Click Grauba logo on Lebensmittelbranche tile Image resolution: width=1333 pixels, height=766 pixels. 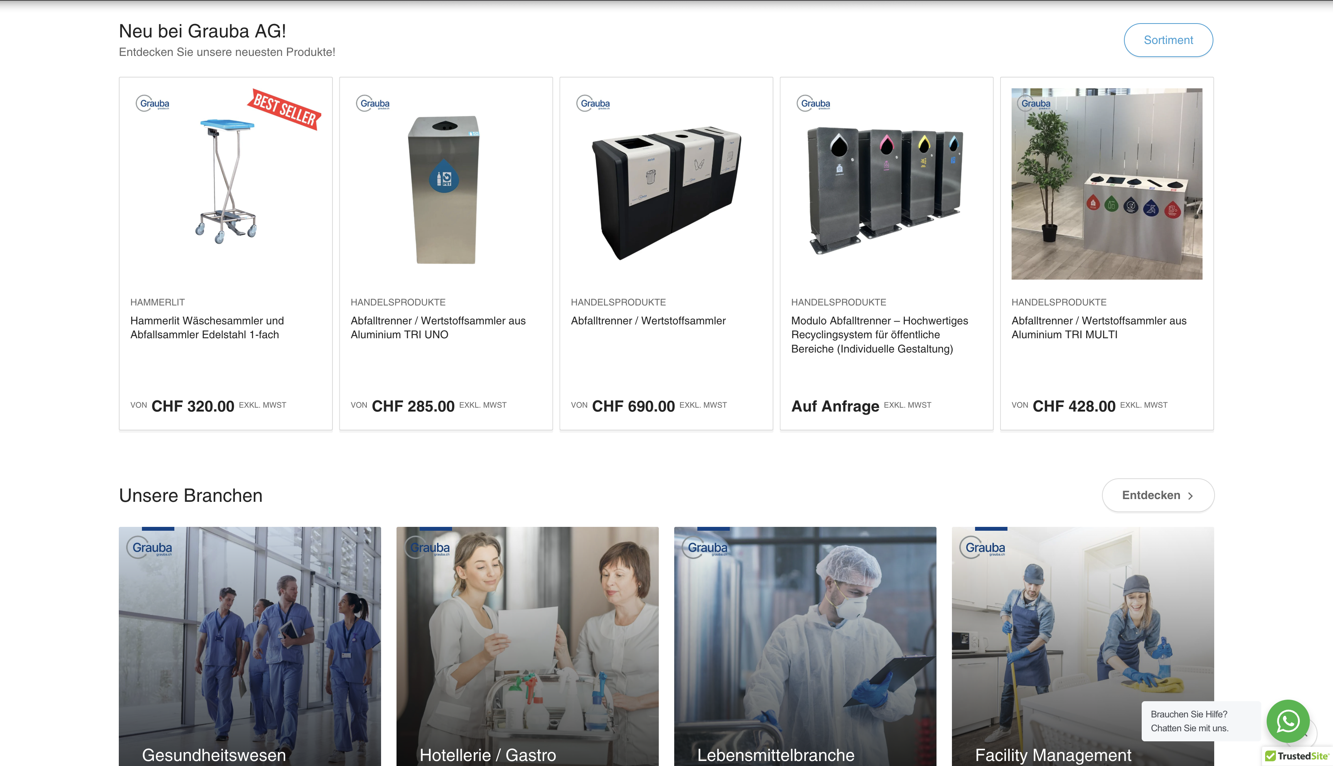tap(705, 548)
